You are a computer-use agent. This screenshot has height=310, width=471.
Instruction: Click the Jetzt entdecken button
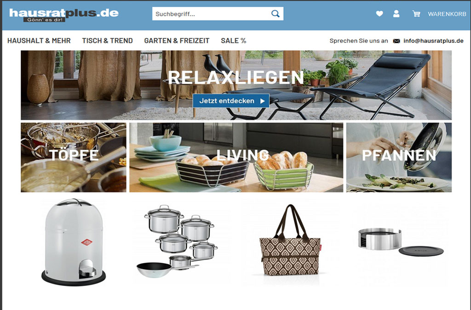pos(231,101)
